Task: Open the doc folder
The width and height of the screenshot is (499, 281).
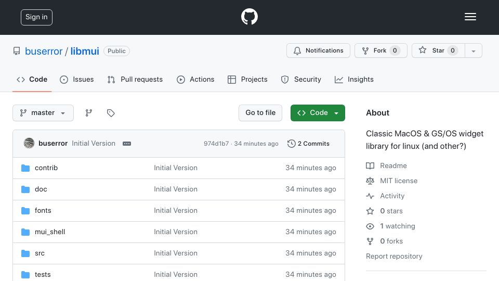Action: pyautogui.click(x=41, y=189)
